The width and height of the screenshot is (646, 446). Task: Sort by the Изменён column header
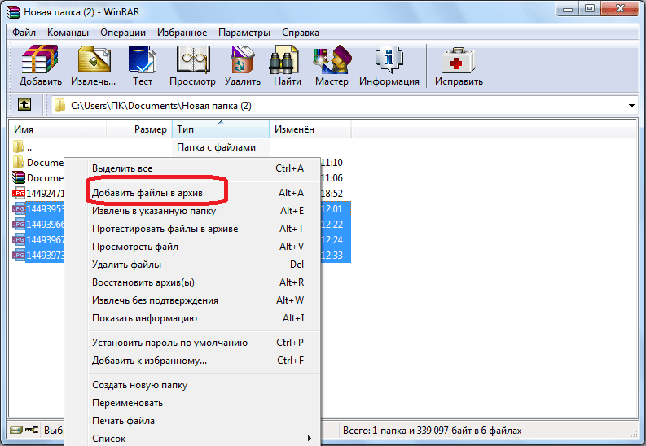(x=310, y=129)
